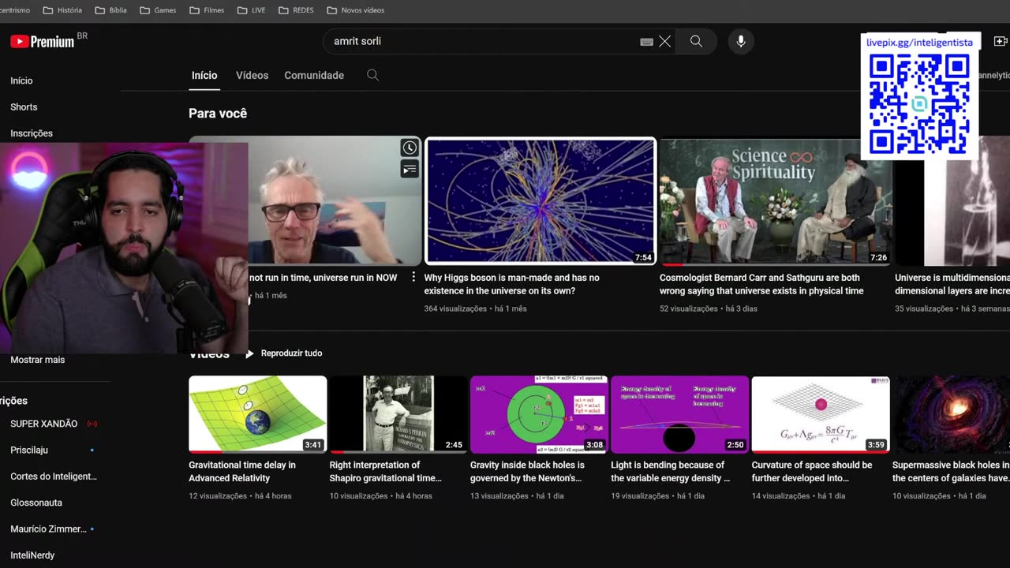
Task: Open LIVE bookmark folder
Action: (251, 10)
